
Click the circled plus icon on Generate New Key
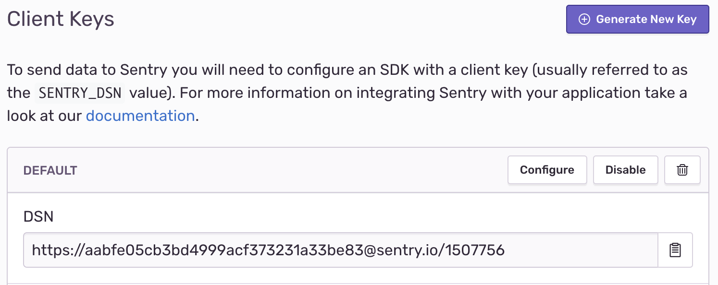coord(584,19)
